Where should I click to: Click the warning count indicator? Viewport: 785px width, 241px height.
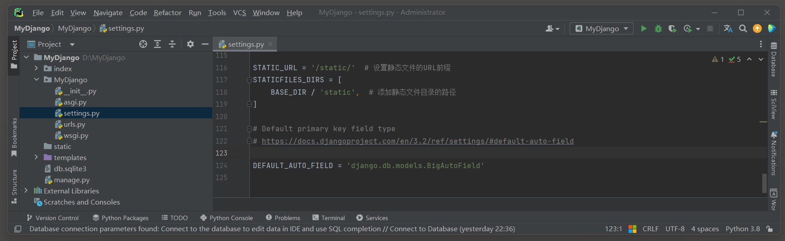(718, 59)
